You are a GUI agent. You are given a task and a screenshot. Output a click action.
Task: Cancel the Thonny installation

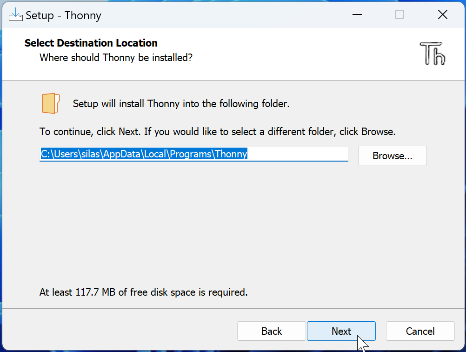coord(420,331)
